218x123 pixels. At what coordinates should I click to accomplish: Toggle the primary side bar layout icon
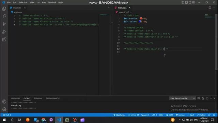[183, 2]
